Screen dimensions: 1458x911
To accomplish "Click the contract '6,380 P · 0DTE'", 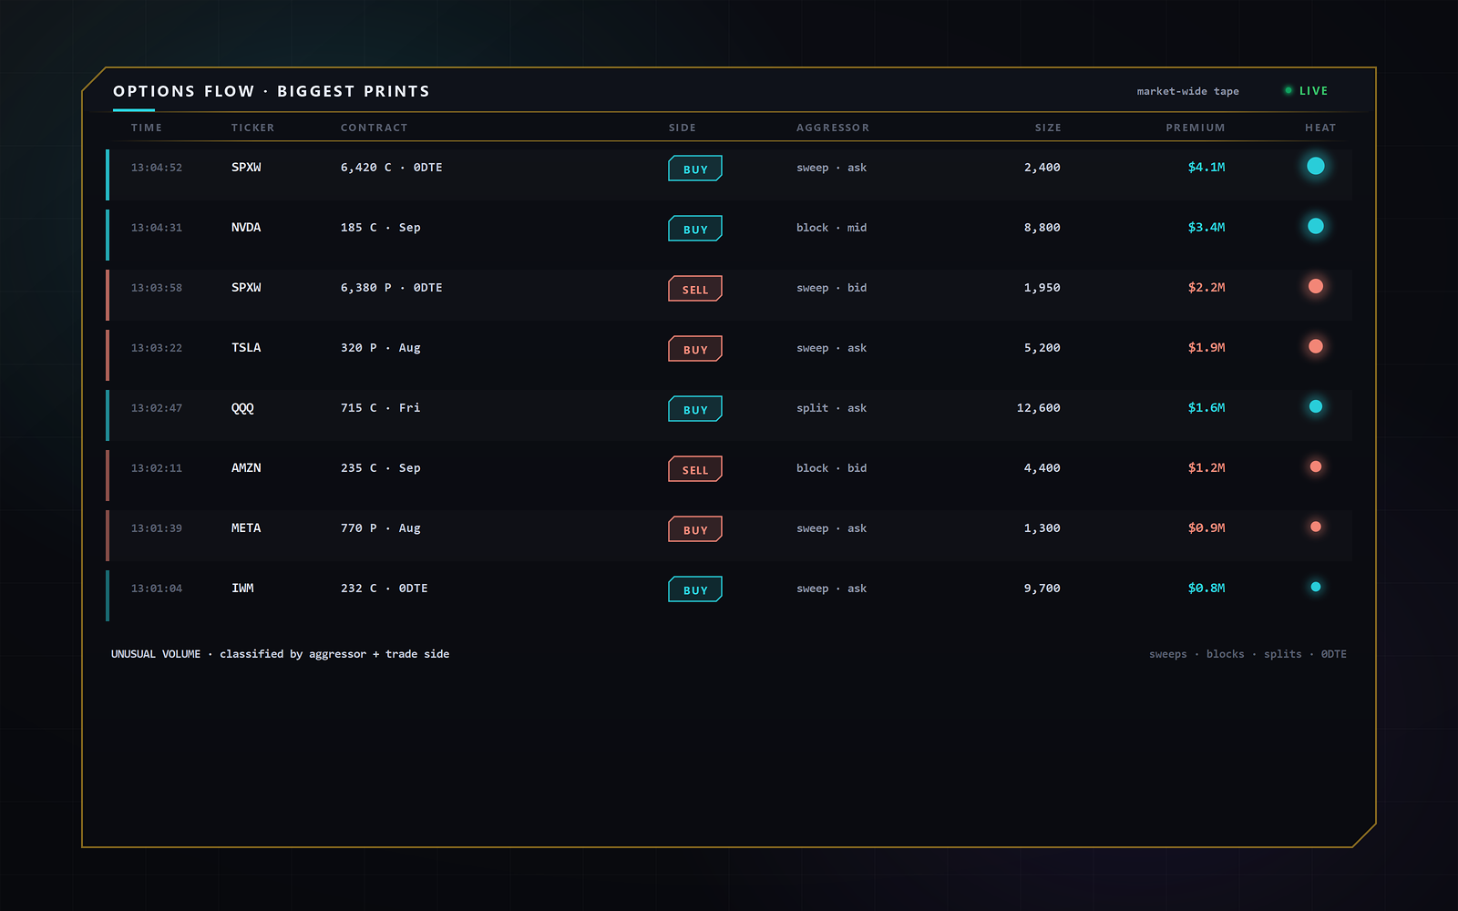I will (x=392, y=288).
